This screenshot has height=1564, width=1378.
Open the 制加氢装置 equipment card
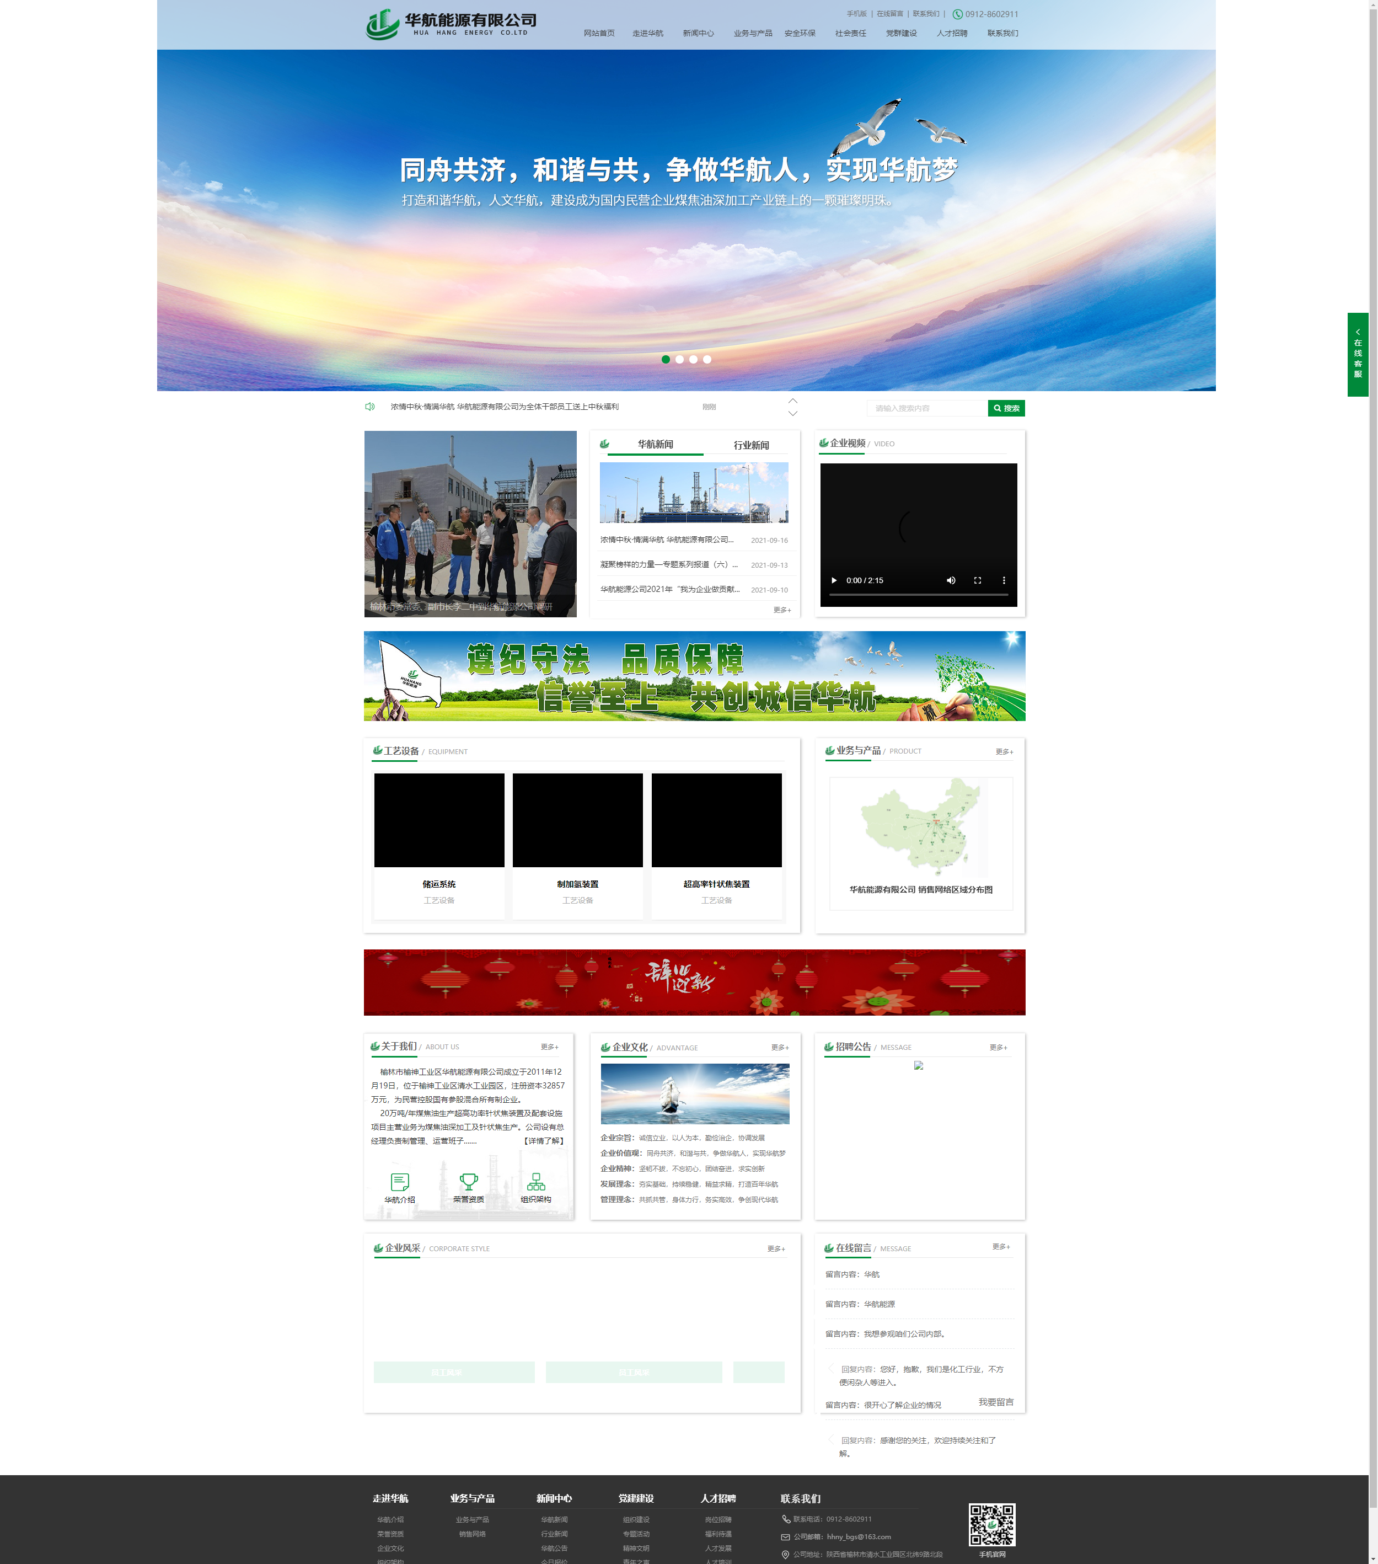coord(577,846)
